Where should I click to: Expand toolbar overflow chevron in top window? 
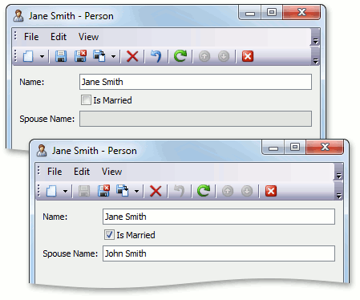click(316, 61)
